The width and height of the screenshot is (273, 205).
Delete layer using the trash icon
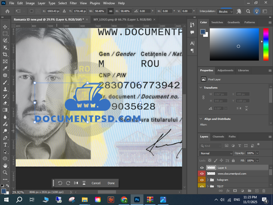click(x=264, y=191)
